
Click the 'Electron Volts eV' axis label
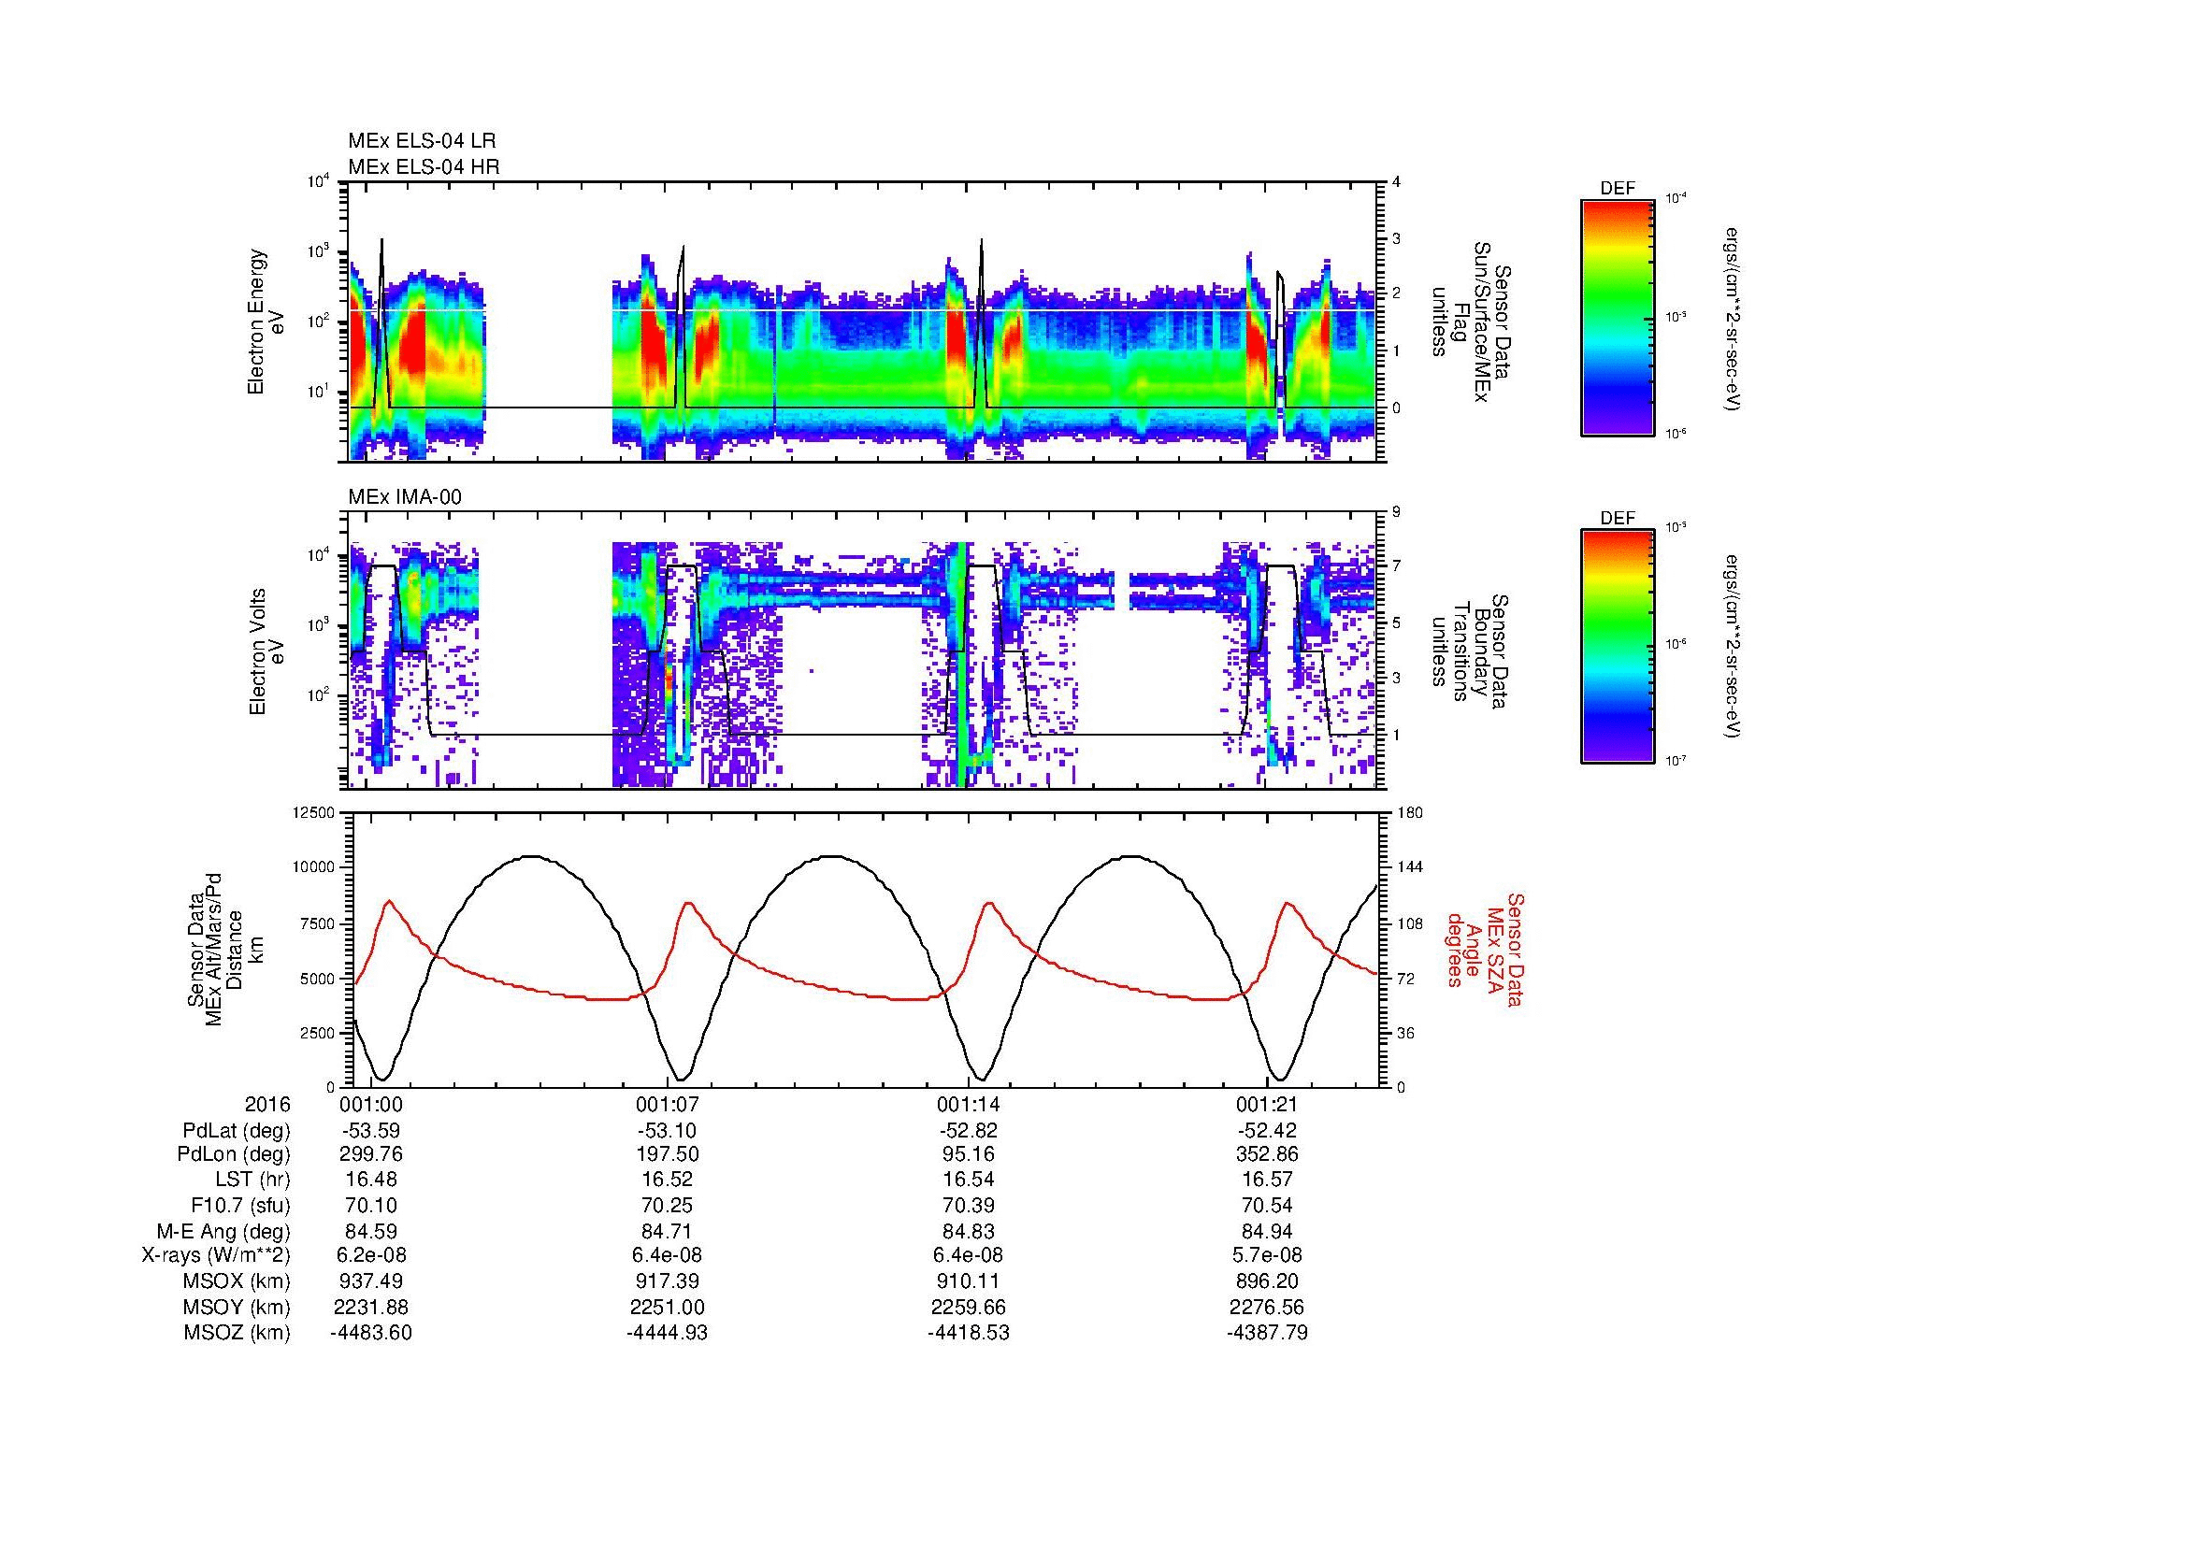(x=266, y=651)
